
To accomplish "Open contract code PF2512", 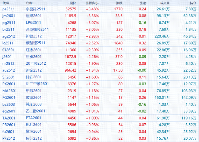I will click(9, 138).
